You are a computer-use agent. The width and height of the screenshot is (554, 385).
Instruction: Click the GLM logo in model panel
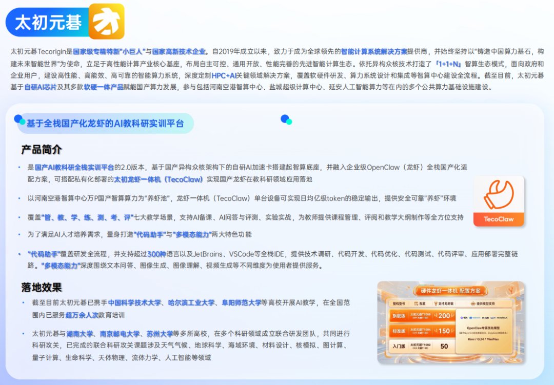click(493, 318)
